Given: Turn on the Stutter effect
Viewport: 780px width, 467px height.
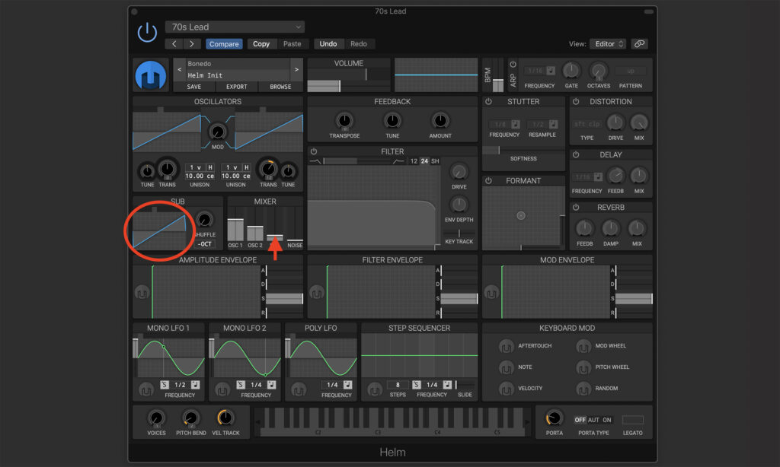Looking at the screenshot, I should [x=488, y=101].
